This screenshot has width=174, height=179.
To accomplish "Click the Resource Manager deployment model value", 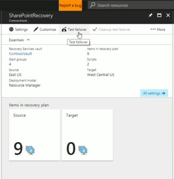I will (x=25, y=85).
